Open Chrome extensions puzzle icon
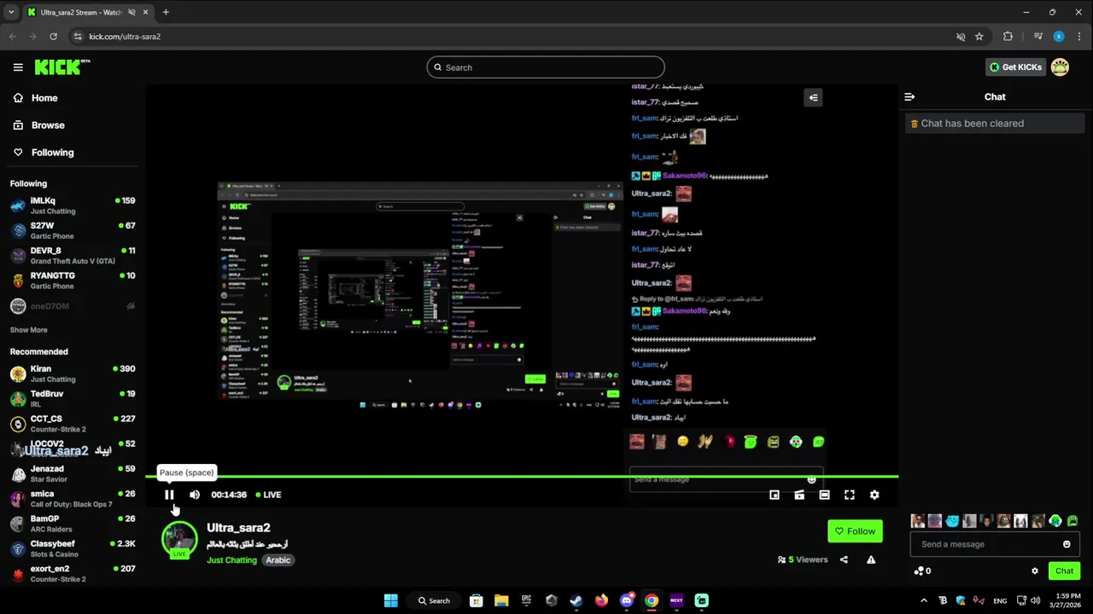Screen dimensions: 1093x614 [x=1008, y=37]
